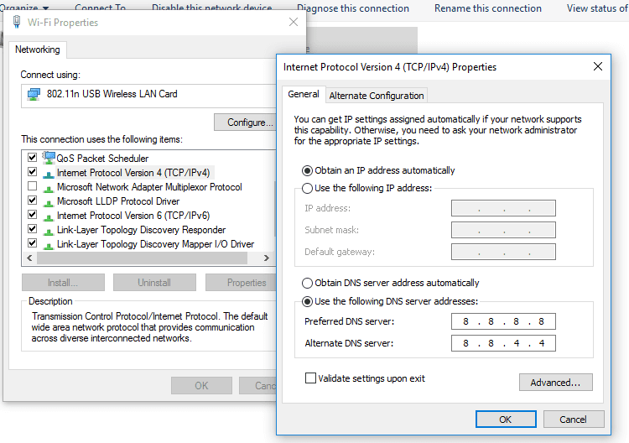
Task: Click Cancel in the IPv4 Properties dialog
Action: 574,420
